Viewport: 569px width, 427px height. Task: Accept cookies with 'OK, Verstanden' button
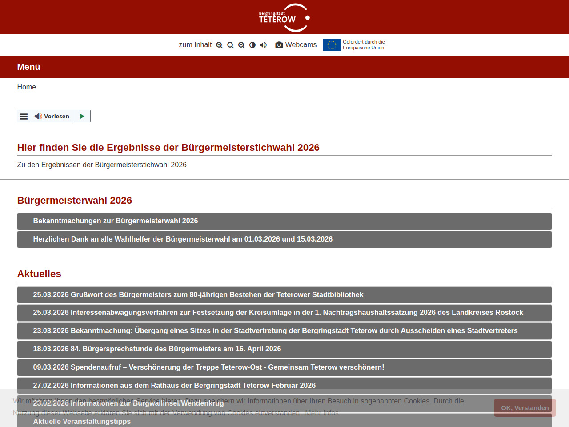click(x=525, y=408)
